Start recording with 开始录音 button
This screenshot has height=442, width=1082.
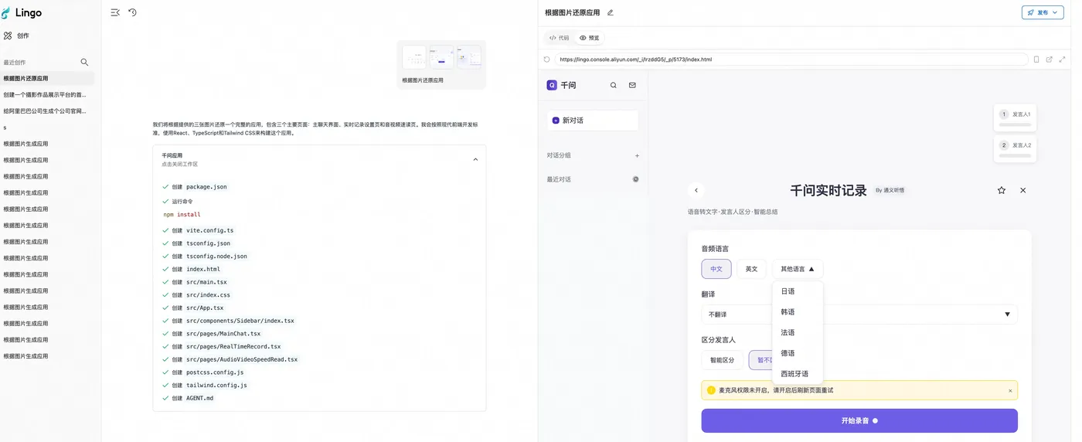point(859,420)
